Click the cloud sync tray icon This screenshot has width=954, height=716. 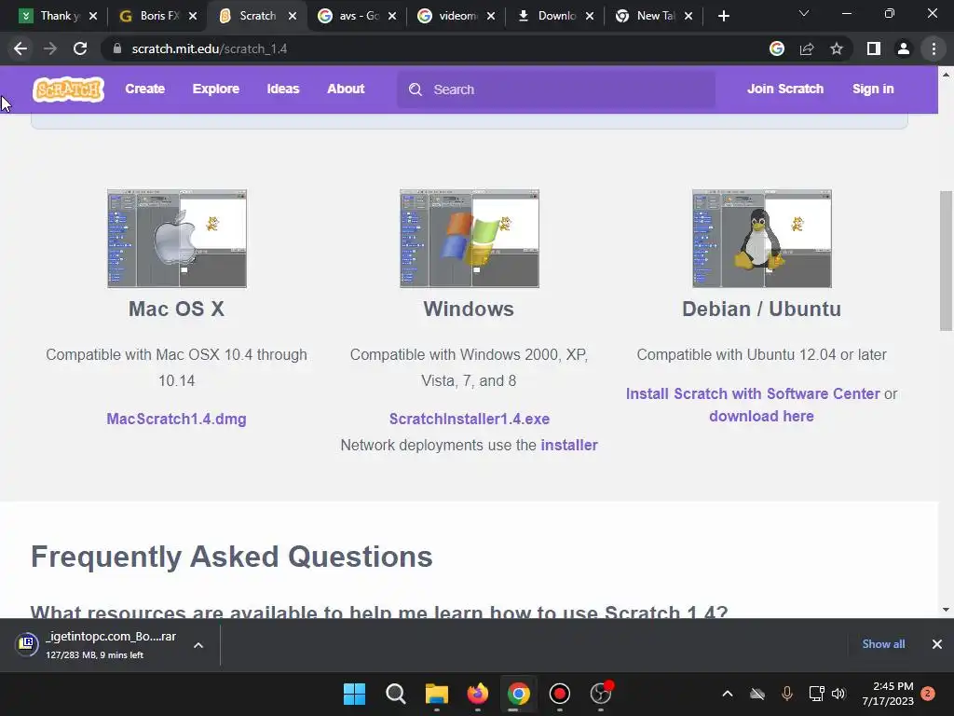point(756,694)
